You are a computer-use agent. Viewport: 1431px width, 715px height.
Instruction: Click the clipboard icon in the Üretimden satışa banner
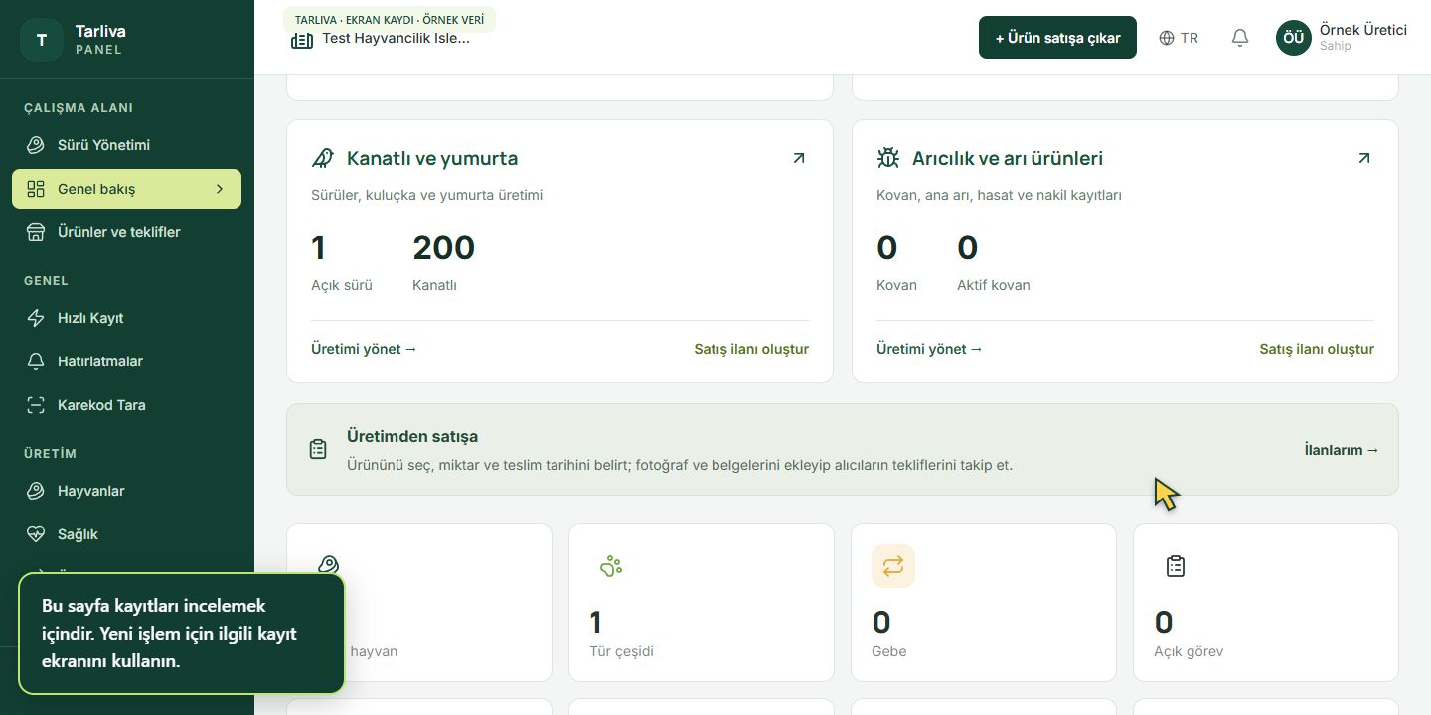pyautogui.click(x=318, y=449)
